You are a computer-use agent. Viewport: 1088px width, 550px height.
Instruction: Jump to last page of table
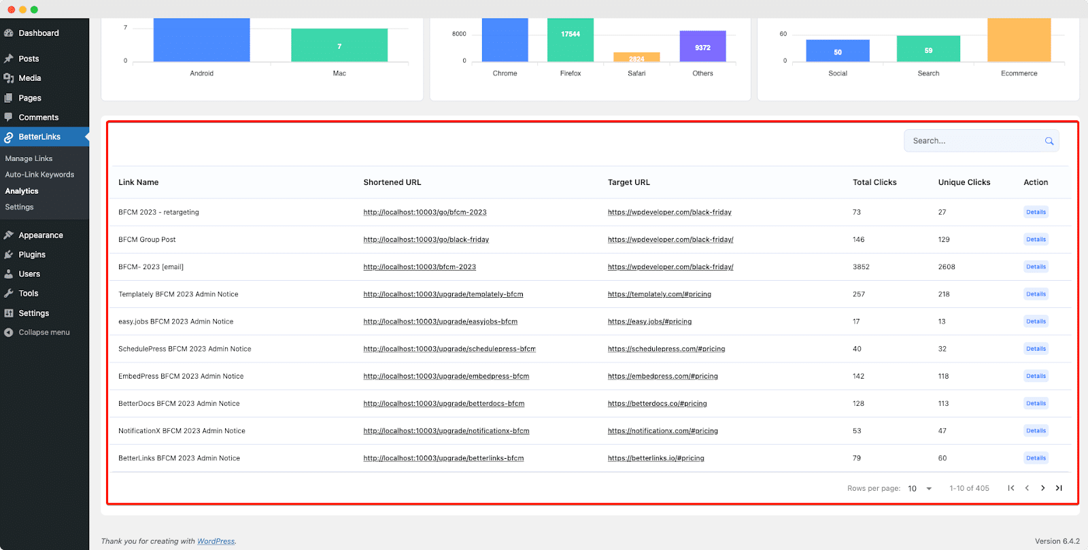tap(1059, 488)
